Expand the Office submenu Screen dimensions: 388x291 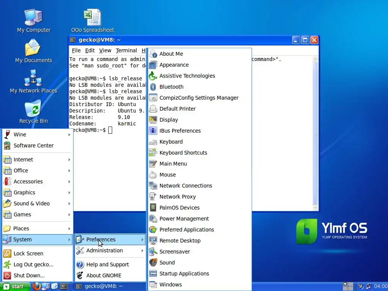tap(38, 171)
